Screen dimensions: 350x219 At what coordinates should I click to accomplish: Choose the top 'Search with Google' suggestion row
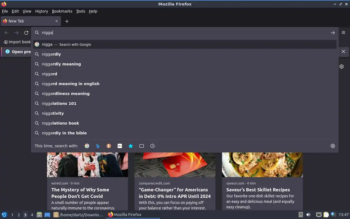(x=185, y=44)
